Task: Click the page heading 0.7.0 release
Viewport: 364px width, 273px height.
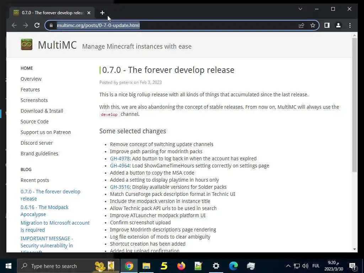Action: click(x=168, y=70)
